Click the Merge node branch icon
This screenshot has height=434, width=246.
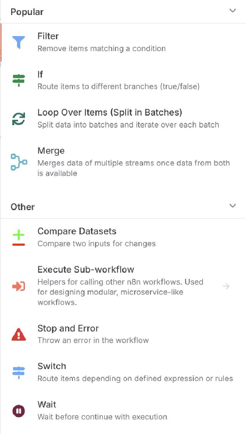pos(18,161)
